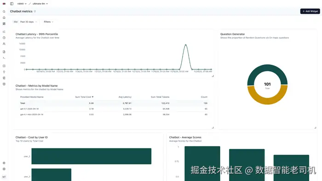Screen dimensions: 322x181
Task: Open Settings gear icon in sidebar
Action: 4,163
